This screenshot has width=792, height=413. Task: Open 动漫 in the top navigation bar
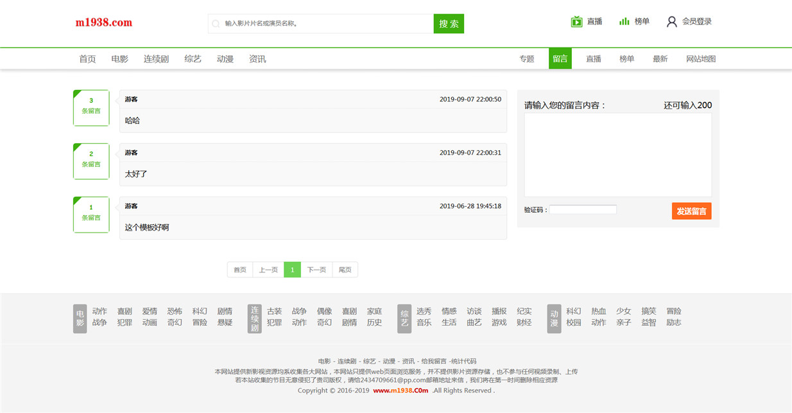[x=225, y=59]
